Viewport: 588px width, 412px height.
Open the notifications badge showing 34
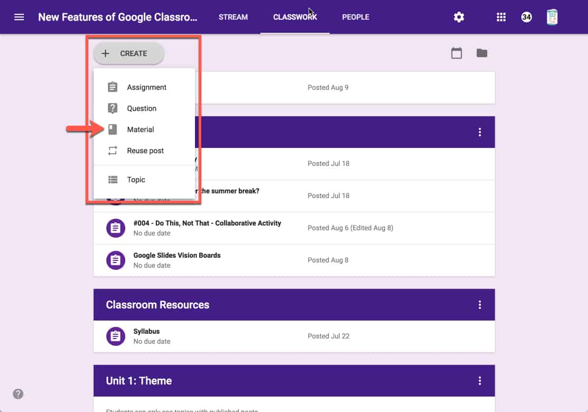526,17
